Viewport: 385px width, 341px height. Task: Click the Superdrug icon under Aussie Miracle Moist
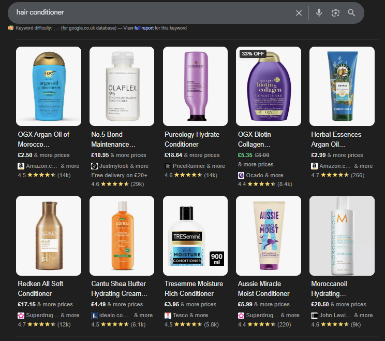[x=241, y=316]
